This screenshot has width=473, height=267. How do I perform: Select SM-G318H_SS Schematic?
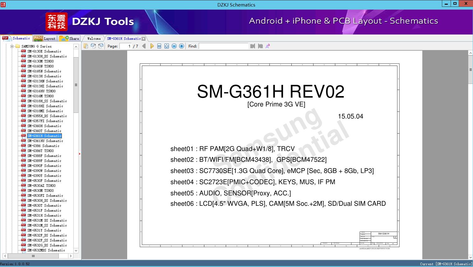pos(47,101)
